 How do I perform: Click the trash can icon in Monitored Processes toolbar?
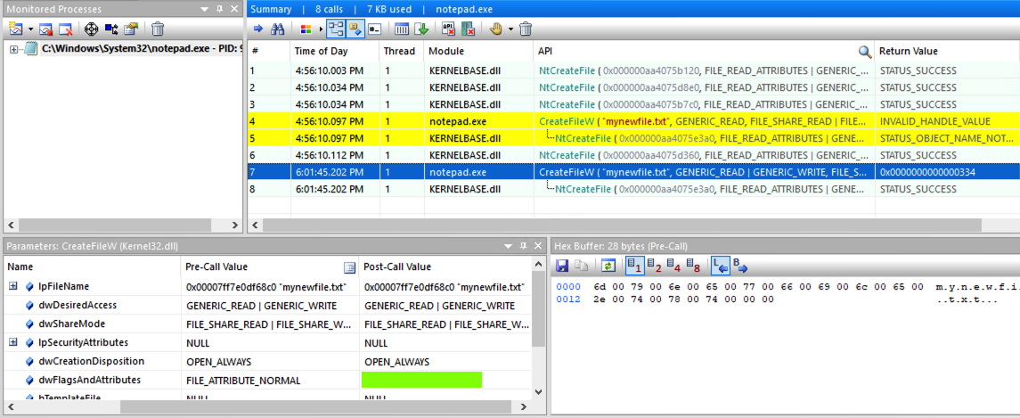[x=158, y=29]
